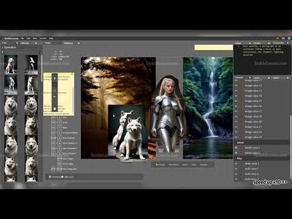Click the Generation button under canvas

pyautogui.click(x=173, y=164)
